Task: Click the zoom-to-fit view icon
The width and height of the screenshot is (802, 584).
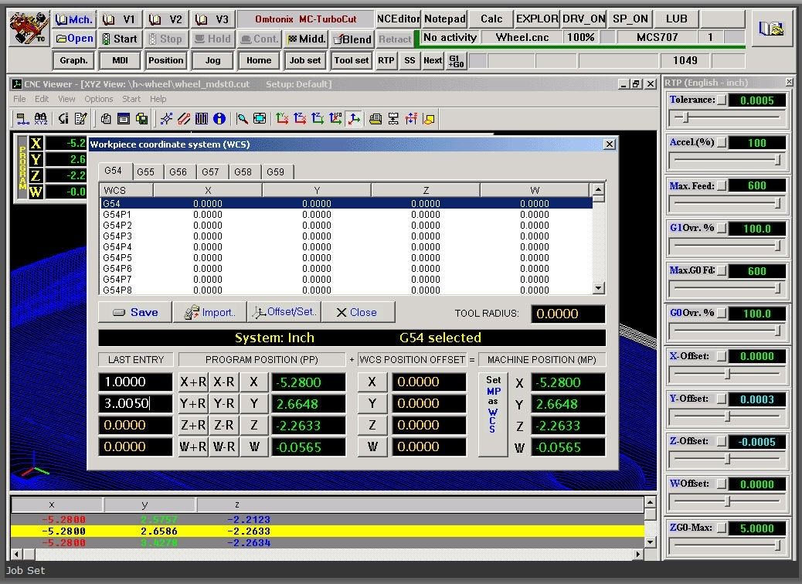Action: coord(260,118)
